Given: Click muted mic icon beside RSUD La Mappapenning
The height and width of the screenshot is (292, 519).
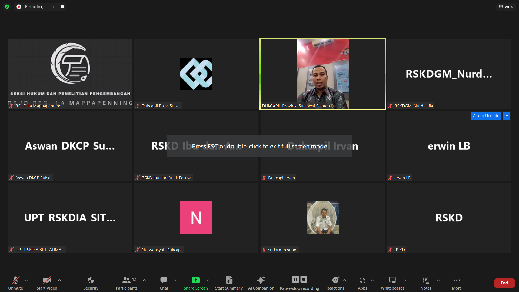Looking at the screenshot, I should (11, 106).
